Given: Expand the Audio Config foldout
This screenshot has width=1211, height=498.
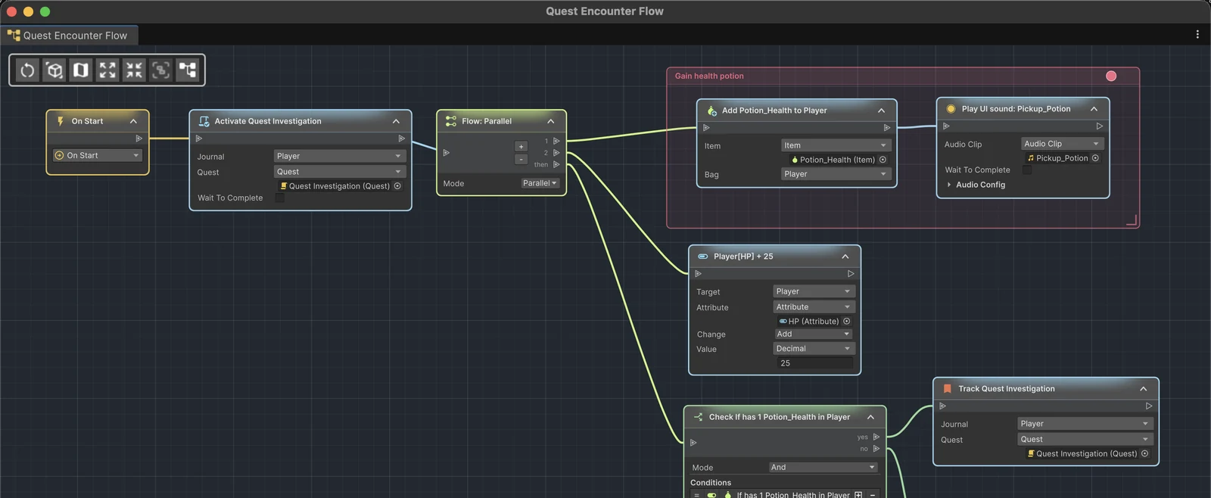Looking at the screenshot, I should click(949, 185).
